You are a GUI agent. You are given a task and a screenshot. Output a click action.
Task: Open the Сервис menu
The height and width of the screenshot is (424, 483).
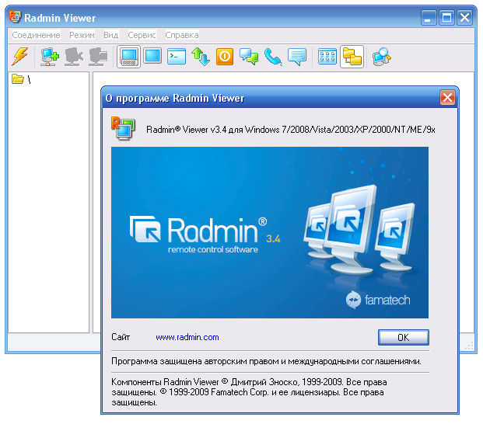(x=142, y=35)
